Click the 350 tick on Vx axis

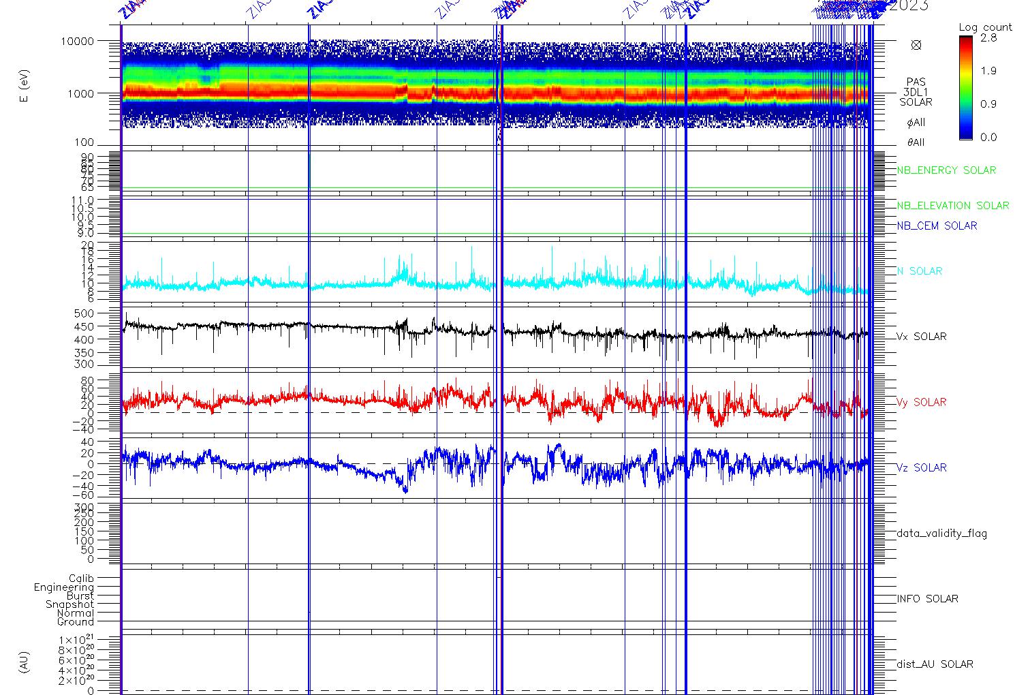tap(84, 353)
